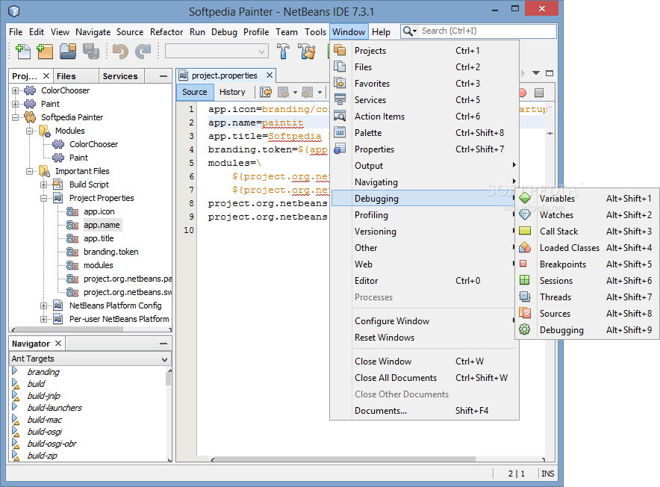This screenshot has height=487, width=660.
Task: Open the Ant Targets navigator dropdown
Action: coord(164,359)
